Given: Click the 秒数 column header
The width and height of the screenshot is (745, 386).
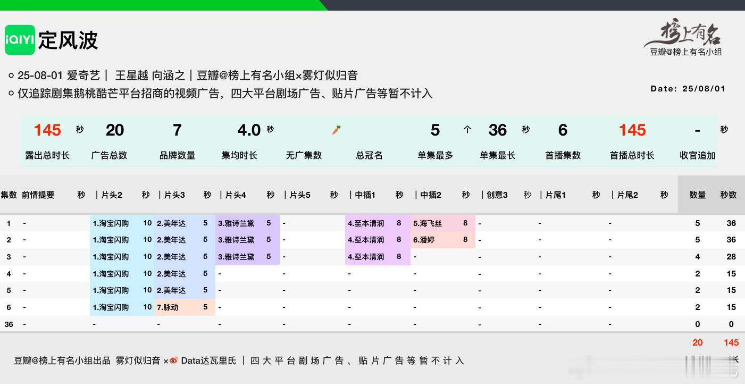Looking at the screenshot, I should click(729, 195).
